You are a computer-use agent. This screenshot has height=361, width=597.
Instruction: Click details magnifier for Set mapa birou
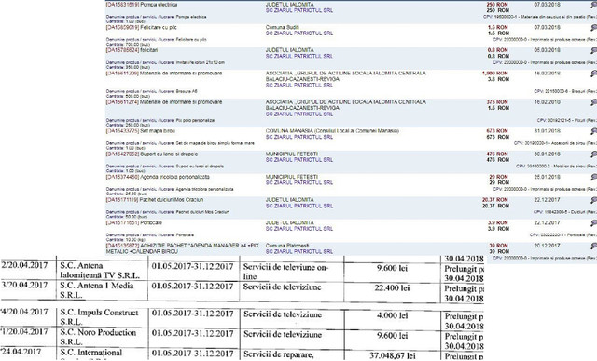pyautogui.click(x=594, y=131)
